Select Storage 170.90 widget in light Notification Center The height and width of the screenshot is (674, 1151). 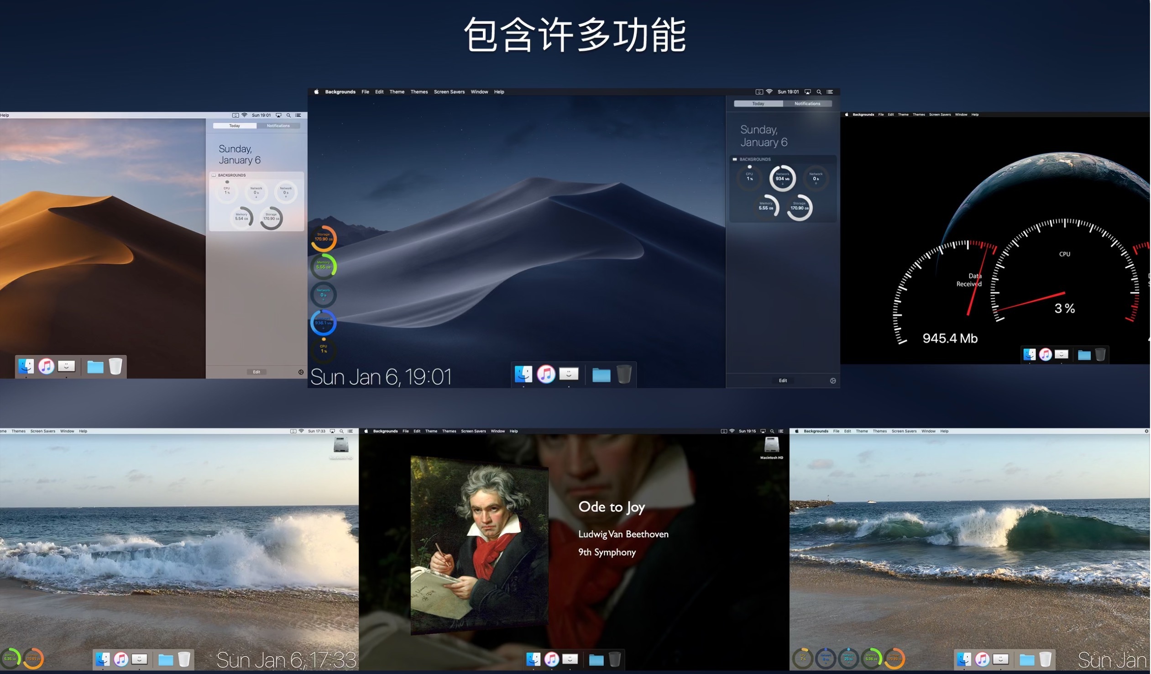coord(271,217)
